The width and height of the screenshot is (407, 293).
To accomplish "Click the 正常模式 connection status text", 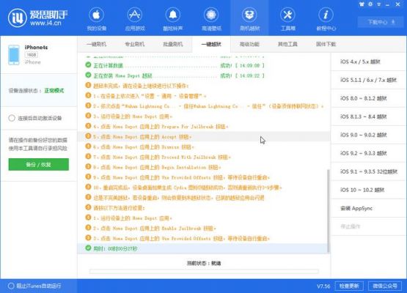I will pos(54,91).
